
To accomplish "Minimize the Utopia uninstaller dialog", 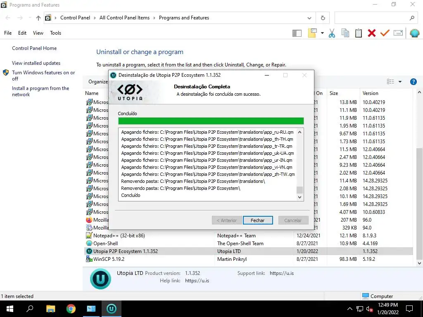I will 267,75.
